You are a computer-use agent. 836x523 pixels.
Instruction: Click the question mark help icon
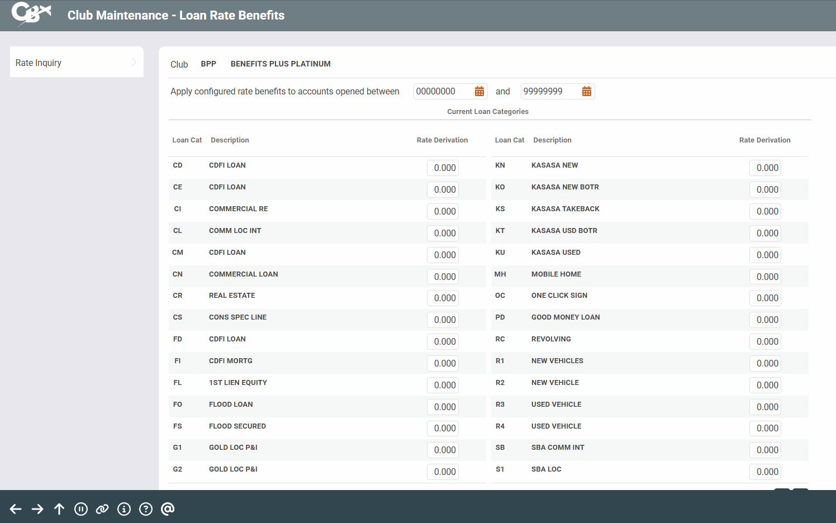coord(146,509)
